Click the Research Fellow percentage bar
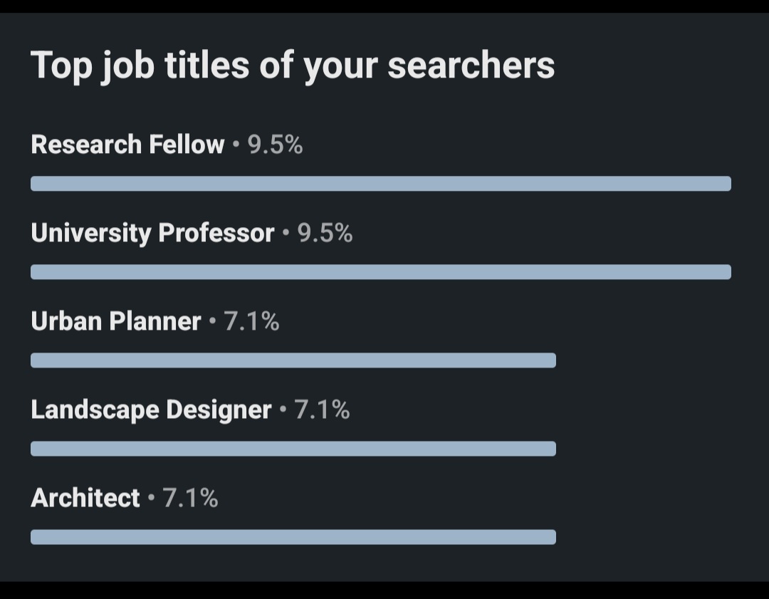The image size is (769, 599). coord(380,184)
